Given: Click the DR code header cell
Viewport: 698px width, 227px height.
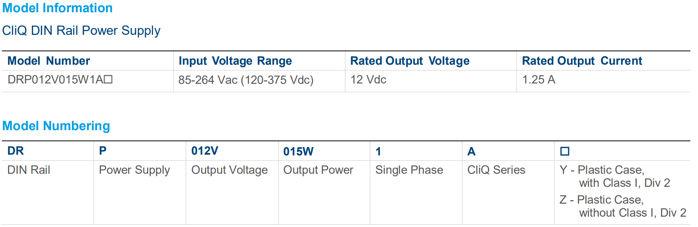Looking at the screenshot, I should [16, 151].
